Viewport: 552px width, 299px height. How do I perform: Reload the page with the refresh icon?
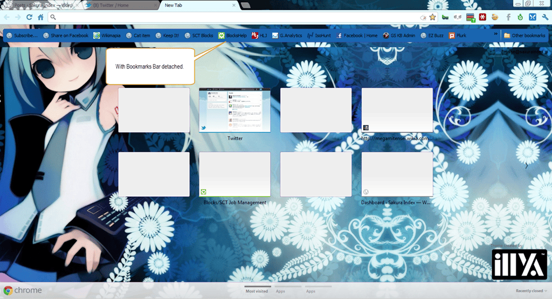click(x=29, y=17)
